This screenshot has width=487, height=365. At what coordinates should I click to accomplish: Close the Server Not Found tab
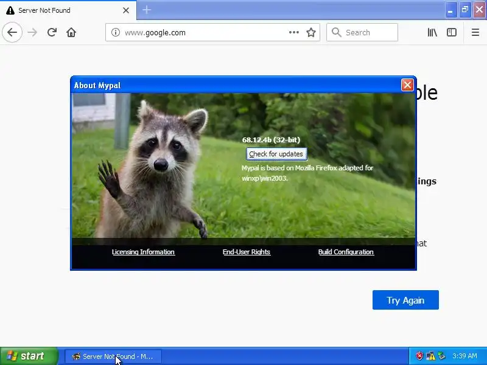tap(126, 10)
